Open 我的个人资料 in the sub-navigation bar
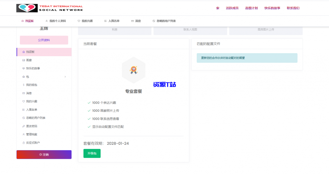This screenshot has height=174, width=329. (x=56, y=21)
